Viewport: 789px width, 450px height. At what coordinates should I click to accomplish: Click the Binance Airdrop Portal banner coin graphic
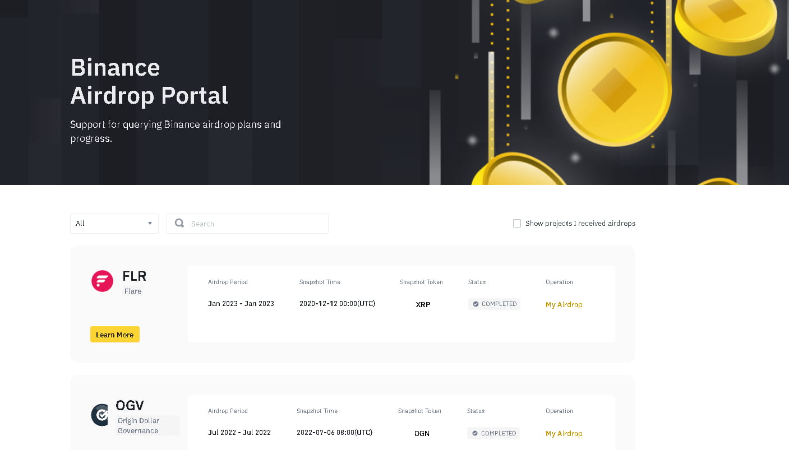[x=614, y=90]
